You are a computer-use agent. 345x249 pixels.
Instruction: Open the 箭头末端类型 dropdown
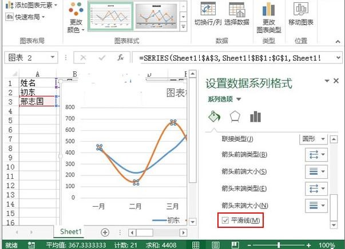point(316,188)
